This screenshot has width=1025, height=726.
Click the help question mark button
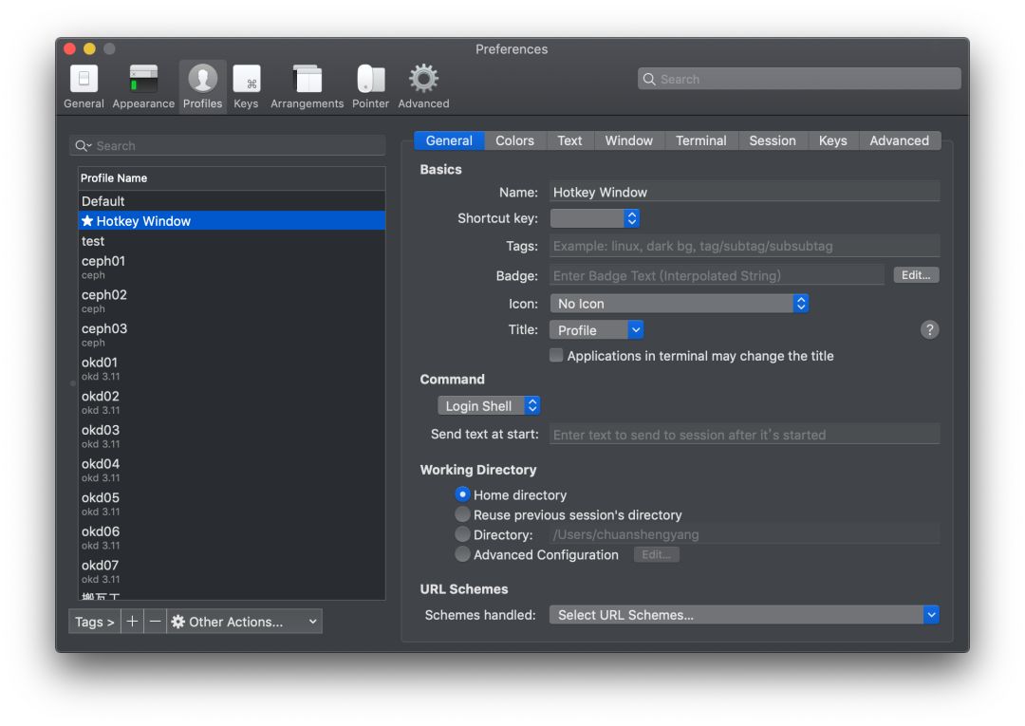(x=929, y=330)
